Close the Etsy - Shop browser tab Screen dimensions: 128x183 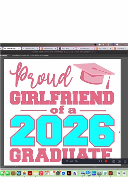point(110,49)
